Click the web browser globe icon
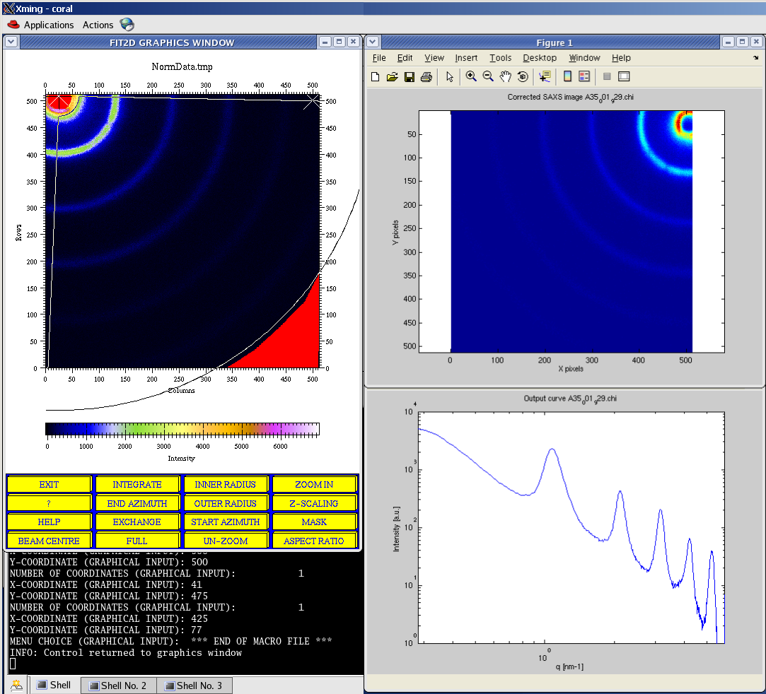The image size is (766, 694). [x=127, y=25]
